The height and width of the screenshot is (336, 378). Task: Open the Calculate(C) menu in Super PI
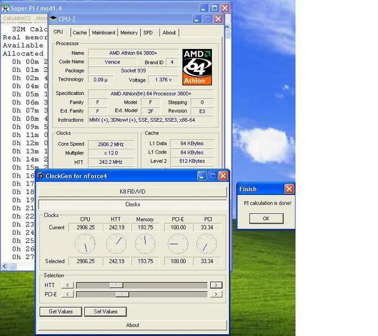coord(16,18)
